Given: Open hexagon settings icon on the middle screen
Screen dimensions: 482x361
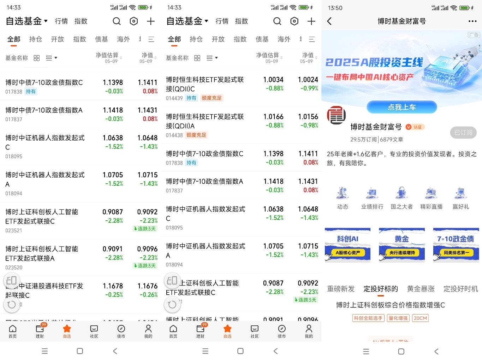Looking at the screenshot, I should click(x=294, y=22).
